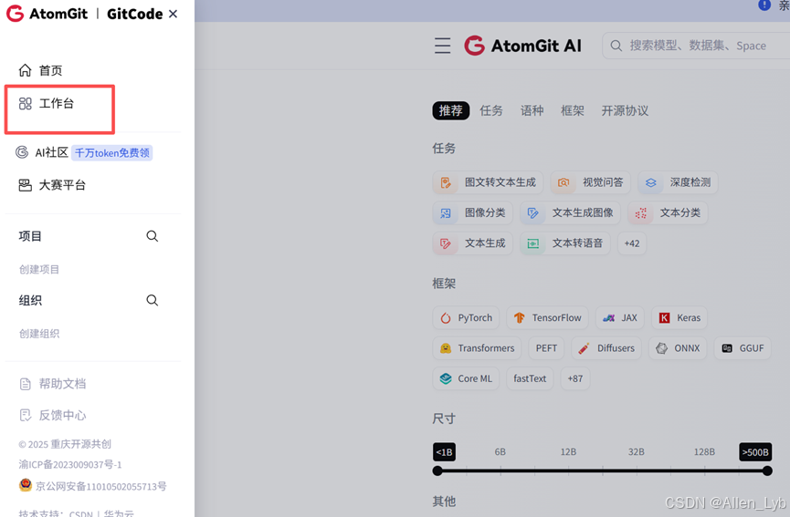Select the 深度检测 task filter

pos(678,182)
